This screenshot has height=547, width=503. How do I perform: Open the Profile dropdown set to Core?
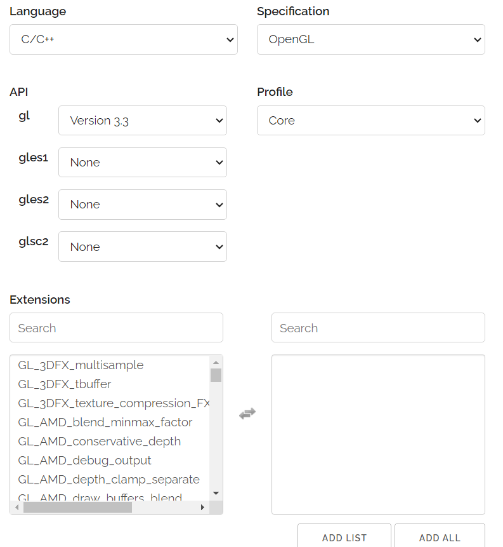tap(371, 120)
